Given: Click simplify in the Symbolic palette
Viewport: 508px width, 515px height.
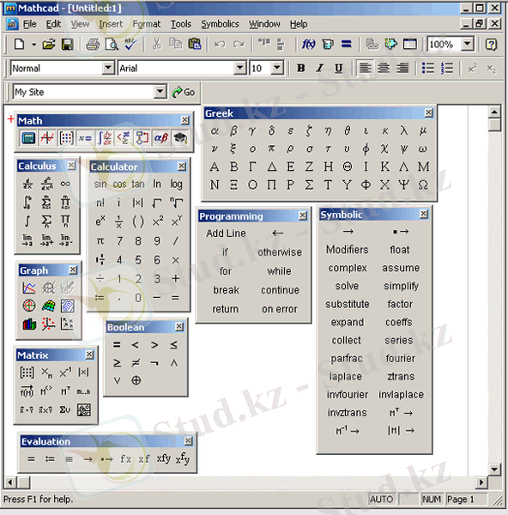Looking at the screenshot, I should pyautogui.click(x=401, y=286).
